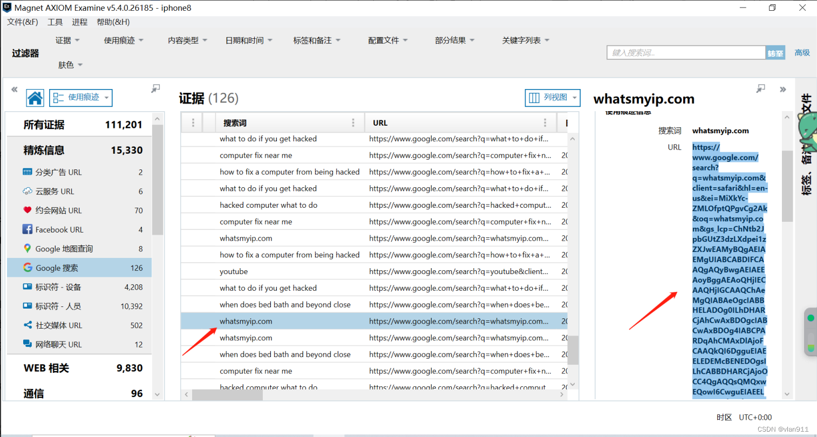Click the dating sites heart icon

click(x=28, y=210)
